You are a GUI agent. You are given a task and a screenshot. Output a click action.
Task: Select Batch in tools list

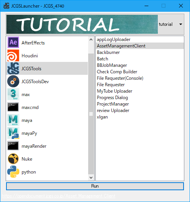click(x=140, y=59)
